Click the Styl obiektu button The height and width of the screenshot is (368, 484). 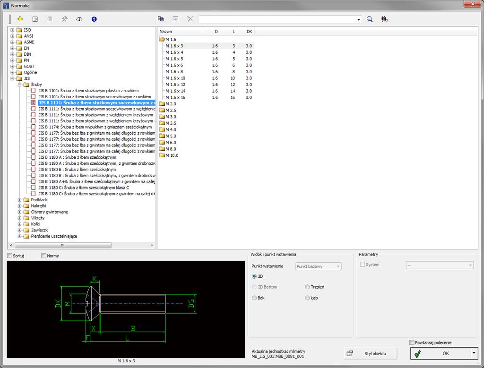point(371,353)
